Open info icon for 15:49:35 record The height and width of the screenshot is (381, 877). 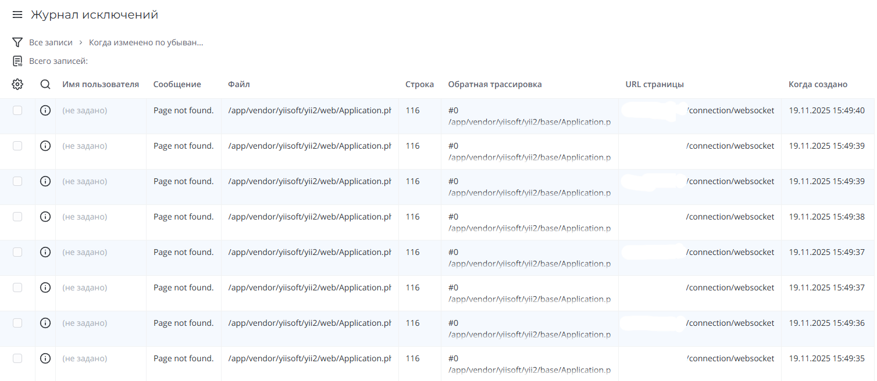tap(45, 358)
